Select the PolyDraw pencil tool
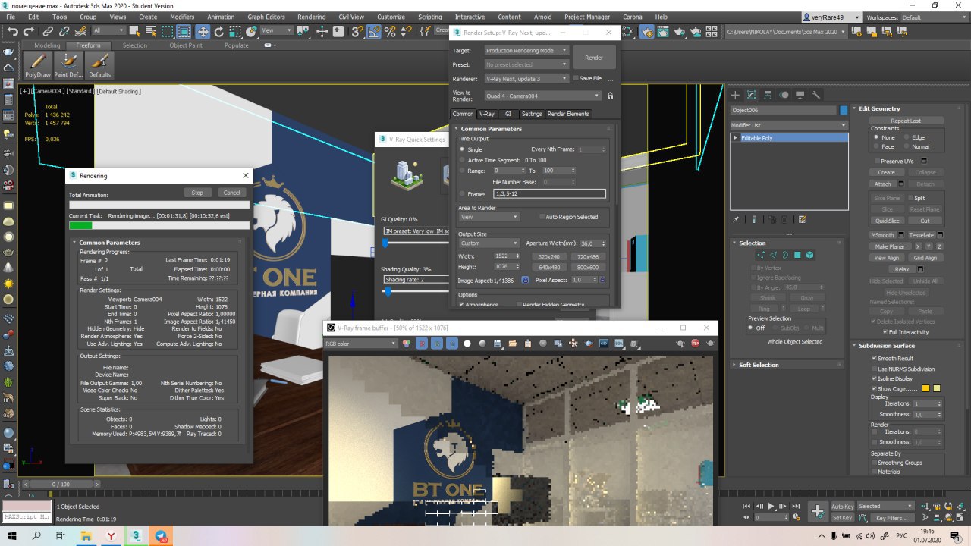 pyautogui.click(x=36, y=66)
